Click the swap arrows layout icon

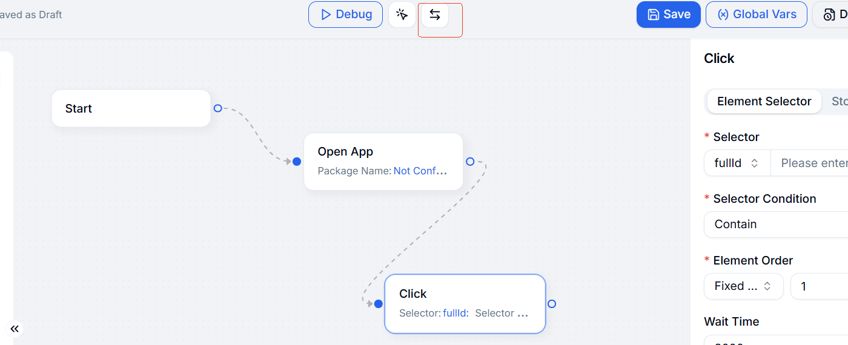pyautogui.click(x=435, y=15)
